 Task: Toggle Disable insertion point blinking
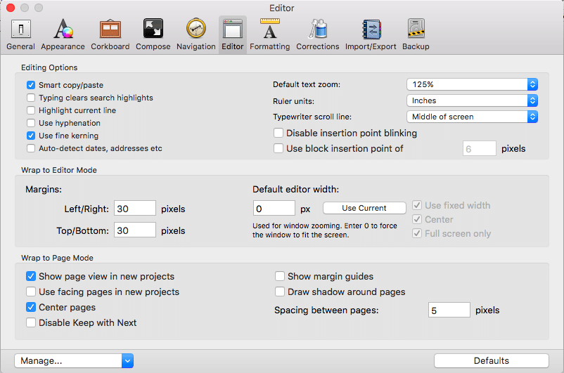coord(278,133)
